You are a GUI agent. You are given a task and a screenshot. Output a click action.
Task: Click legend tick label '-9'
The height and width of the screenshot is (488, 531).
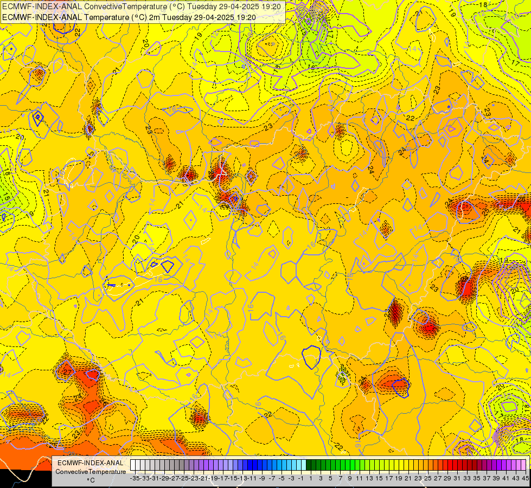point(262,478)
